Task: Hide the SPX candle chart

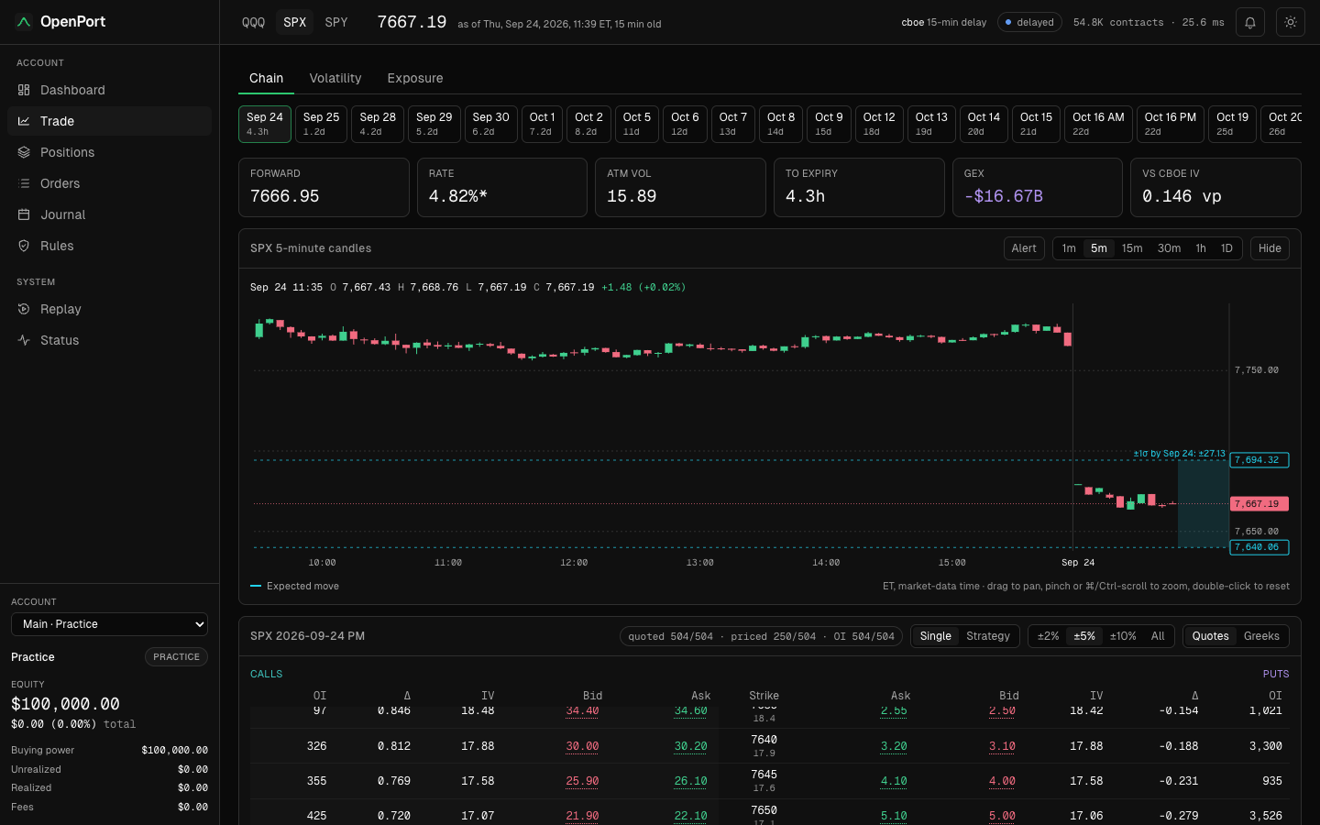Action: (1270, 248)
